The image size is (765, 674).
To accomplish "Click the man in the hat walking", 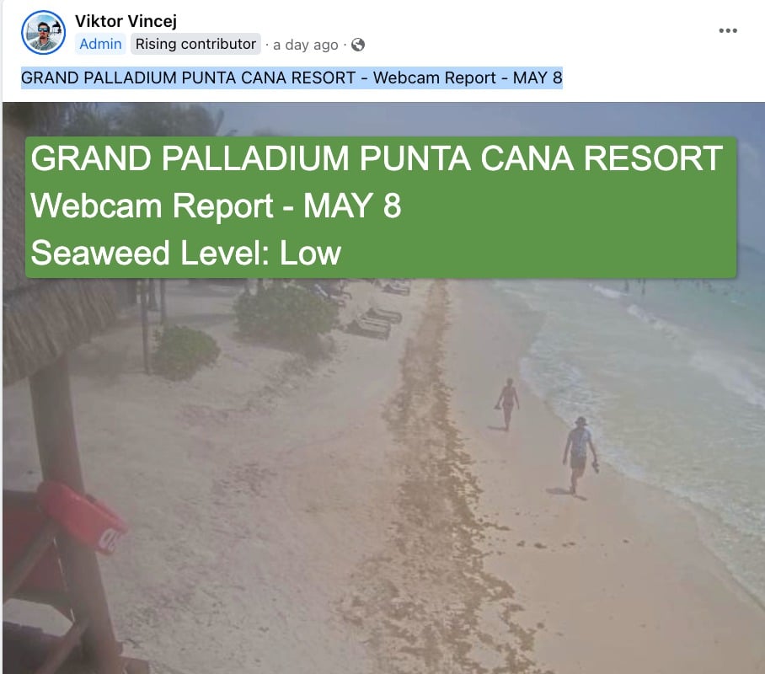I will click(x=580, y=455).
